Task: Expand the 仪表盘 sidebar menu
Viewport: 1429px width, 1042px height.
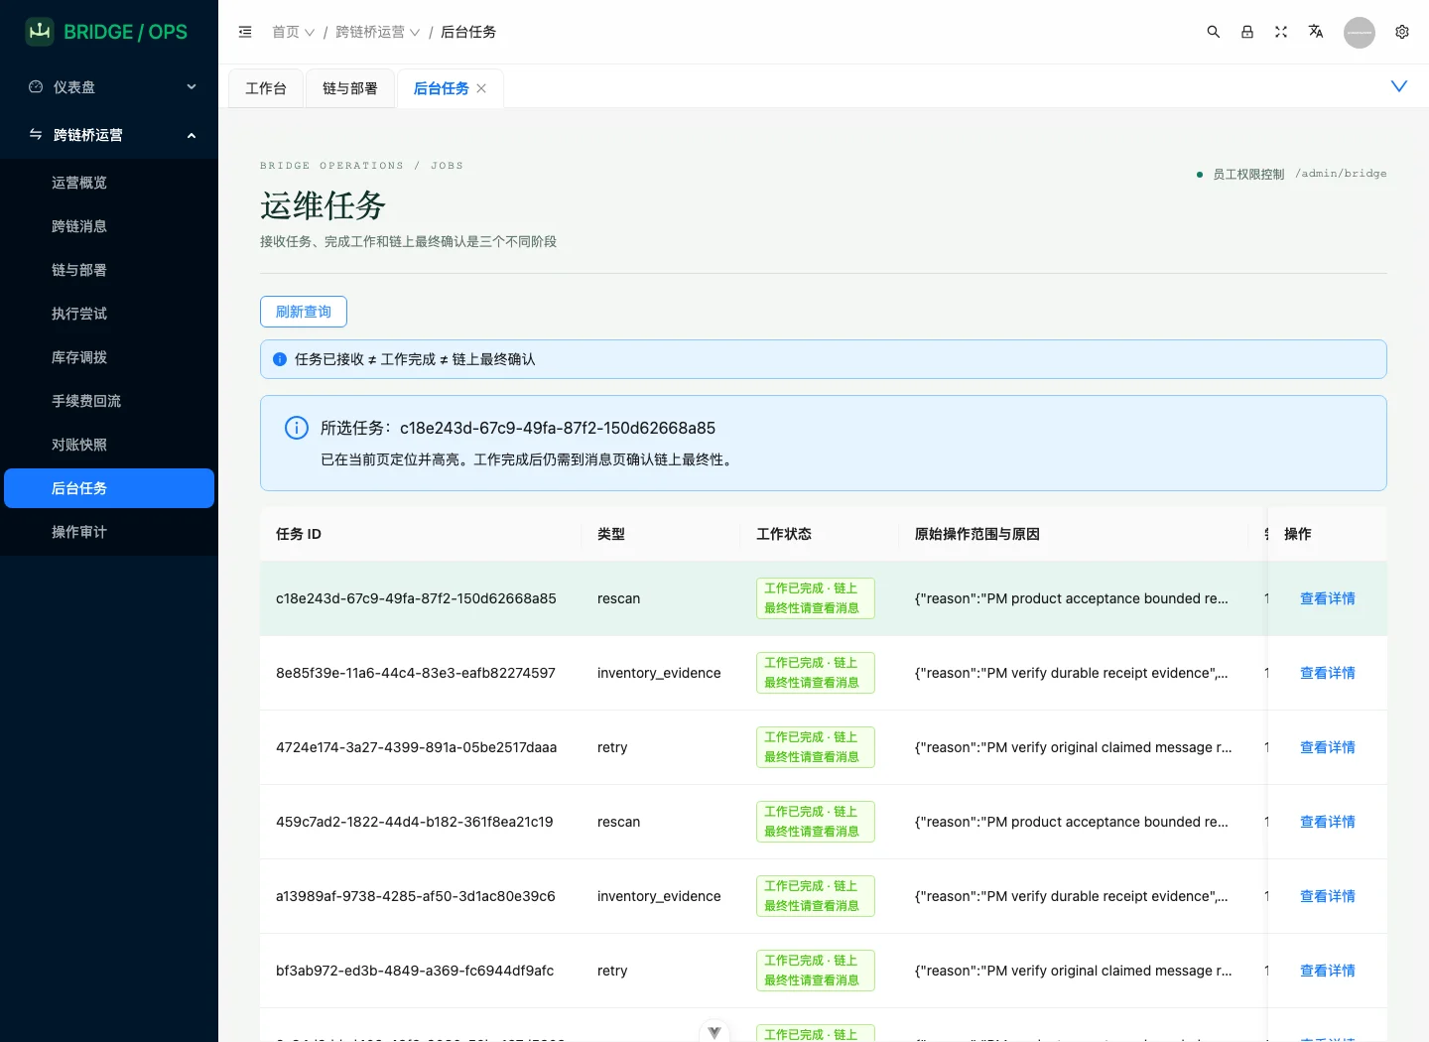Action: tap(109, 87)
